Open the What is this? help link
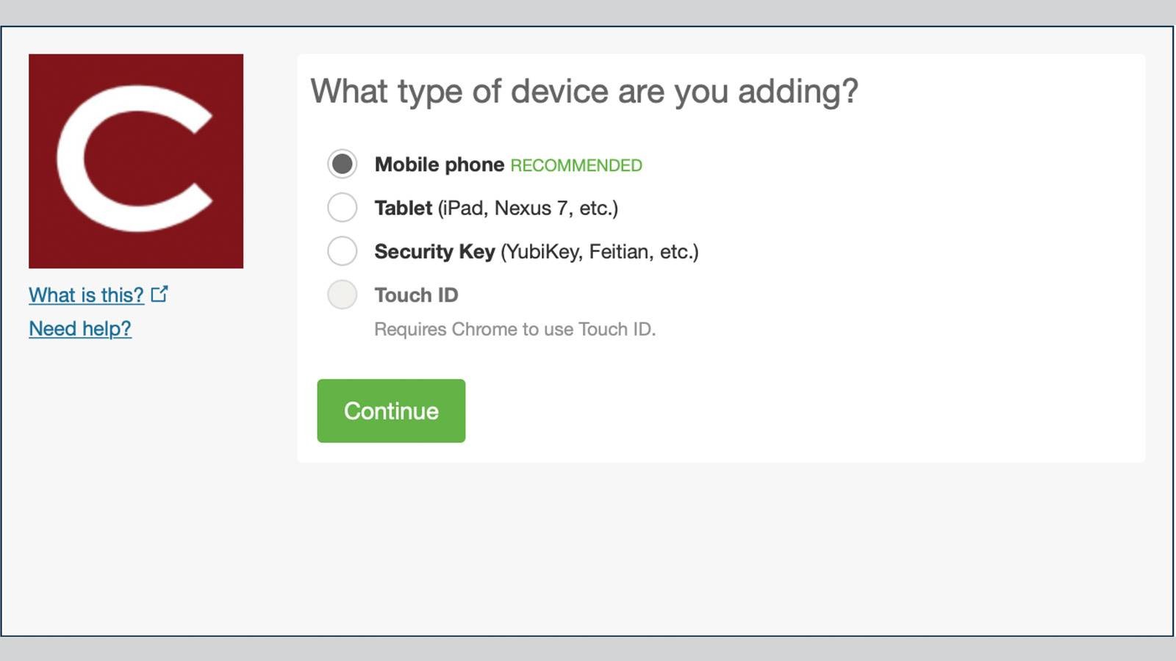The height and width of the screenshot is (661, 1176). (x=86, y=295)
